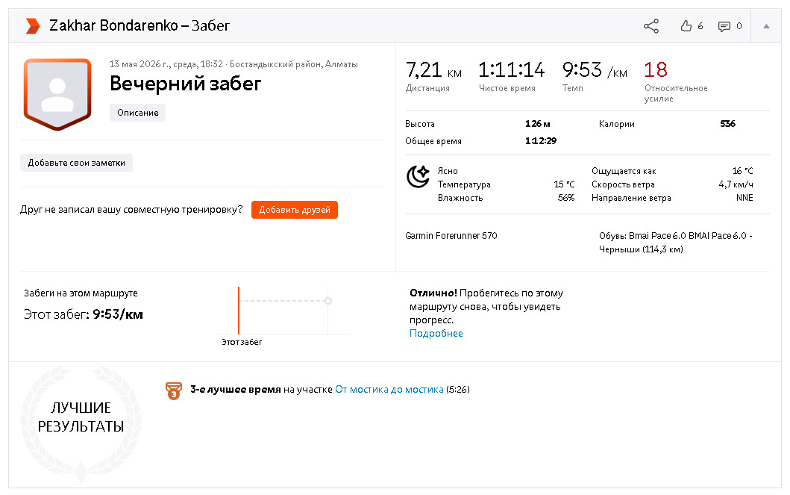
Task: Click the Вечерний забег activity title
Action: coord(186,84)
